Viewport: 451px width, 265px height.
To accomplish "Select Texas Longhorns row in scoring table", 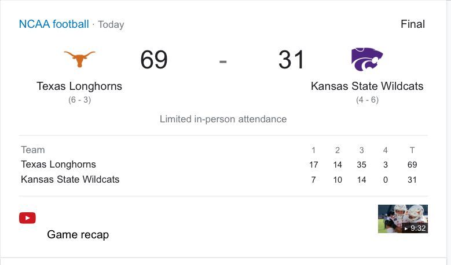I will pos(58,165).
